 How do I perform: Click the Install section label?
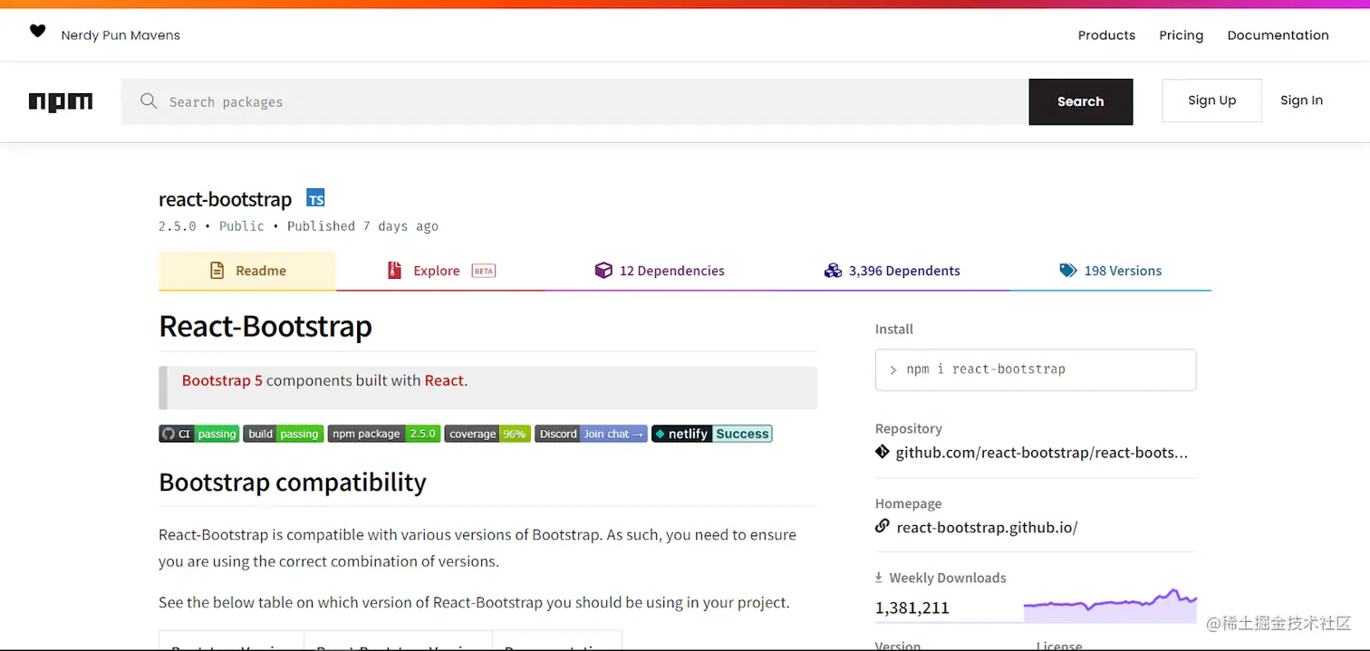coord(893,329)
